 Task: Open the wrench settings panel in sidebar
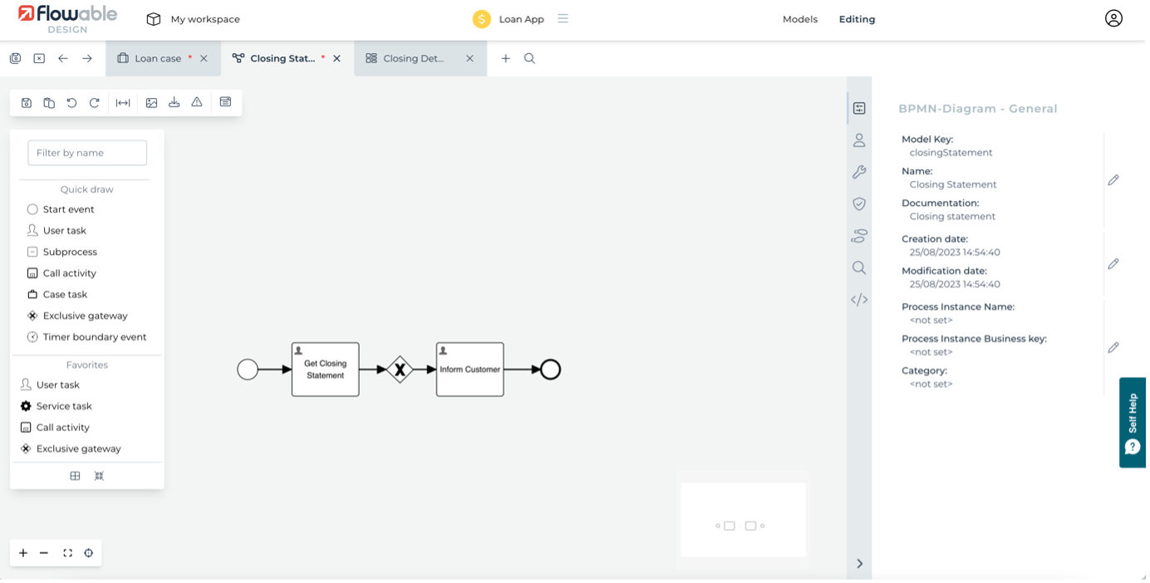pos(859,172)
